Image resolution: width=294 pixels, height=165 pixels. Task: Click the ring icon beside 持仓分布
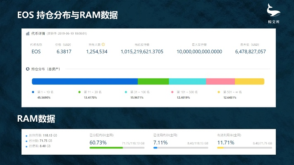point(28,69)
